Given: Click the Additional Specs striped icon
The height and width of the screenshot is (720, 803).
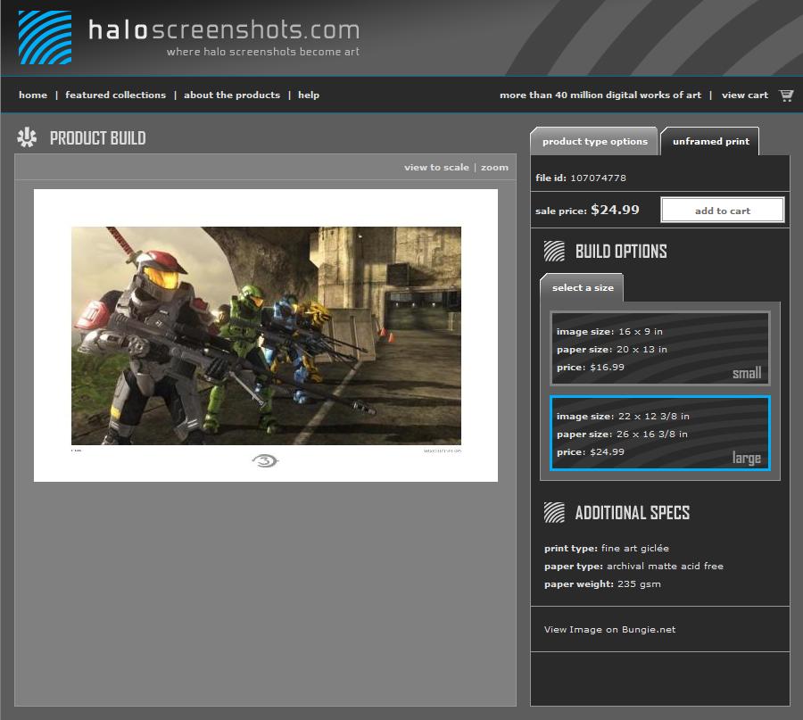Looking at the screenshot, I should click(x=554, y=512).
